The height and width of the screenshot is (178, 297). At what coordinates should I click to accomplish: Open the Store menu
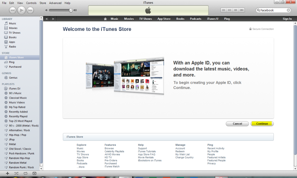point(43,3)
